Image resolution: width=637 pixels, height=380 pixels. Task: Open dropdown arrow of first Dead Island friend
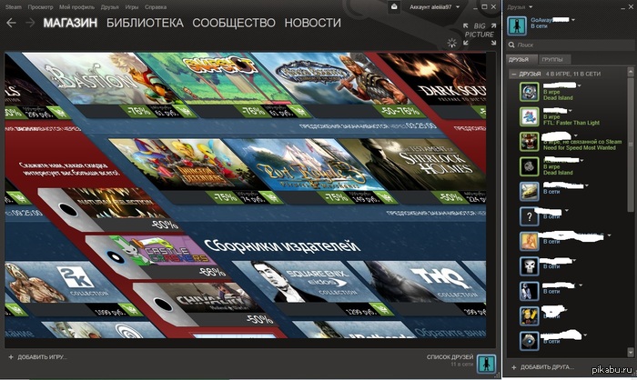pos(580,85)
